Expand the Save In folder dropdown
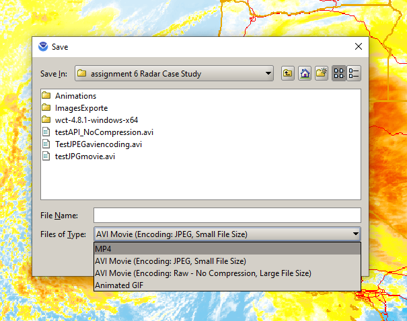Screen dimensions: 407x321 tap(268, 73)
